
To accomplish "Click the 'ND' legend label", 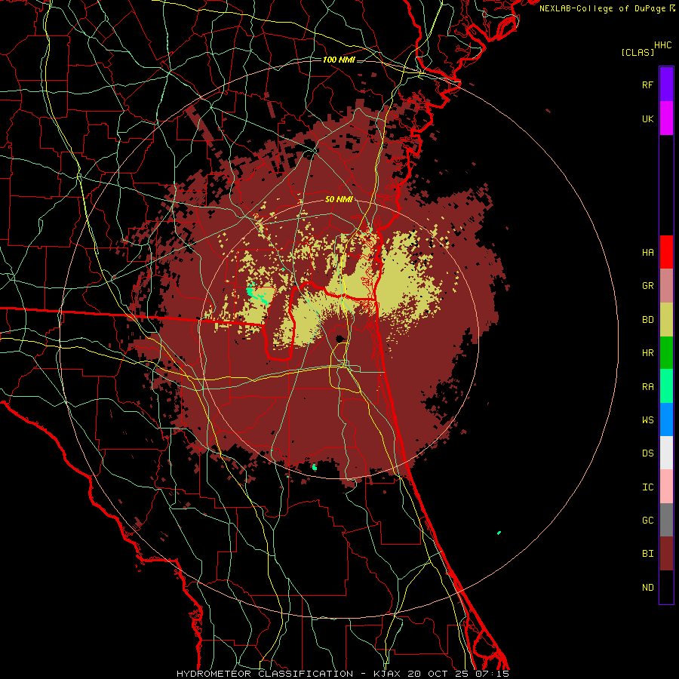I will point(647,588).
